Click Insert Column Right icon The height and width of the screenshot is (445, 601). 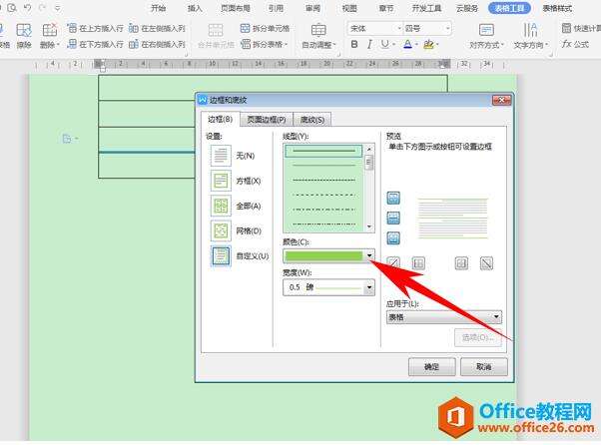134,45
